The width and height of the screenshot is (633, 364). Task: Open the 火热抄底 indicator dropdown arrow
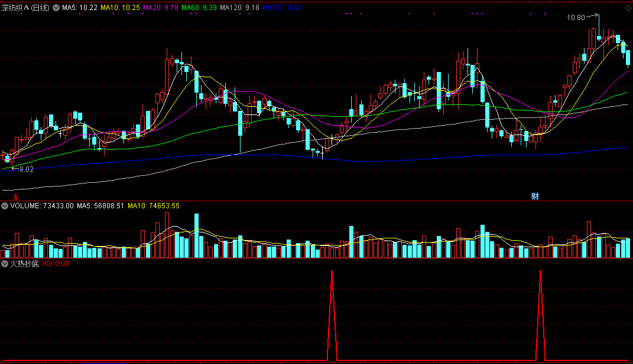(5, 264)
